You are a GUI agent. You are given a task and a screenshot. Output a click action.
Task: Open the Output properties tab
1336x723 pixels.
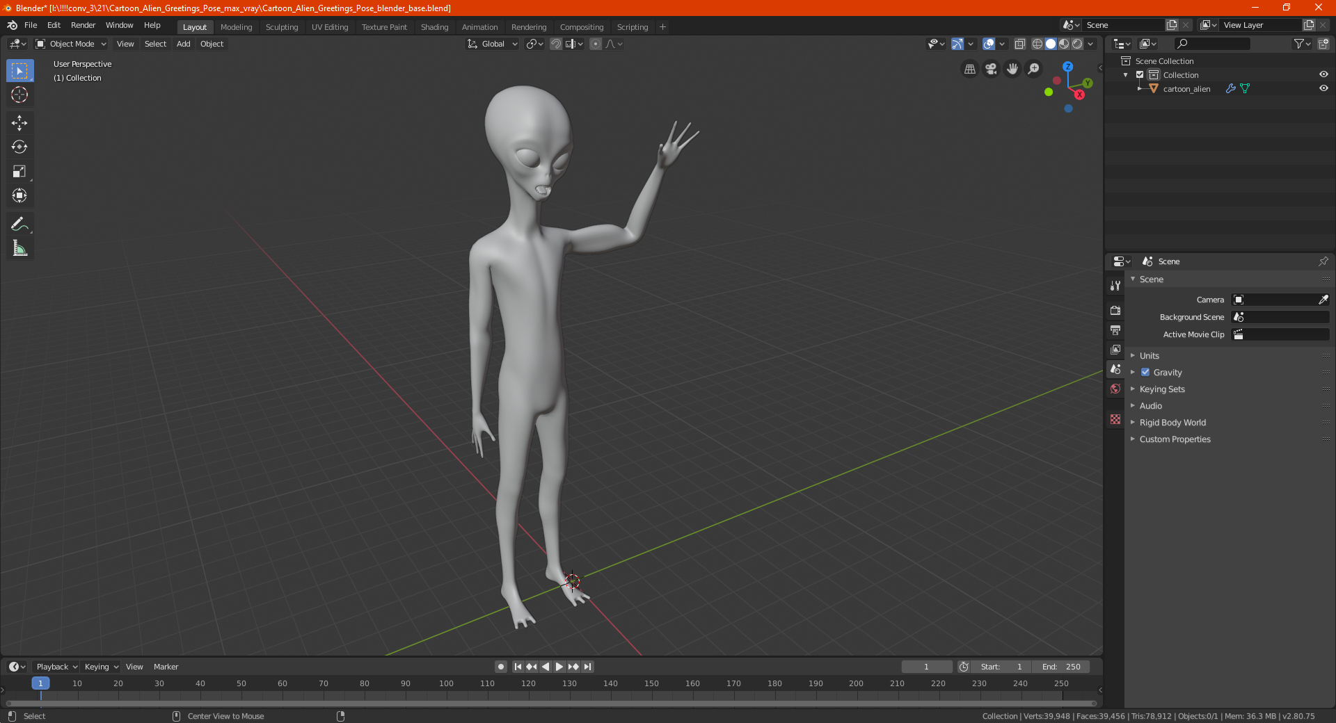(x=1115, y=330)
